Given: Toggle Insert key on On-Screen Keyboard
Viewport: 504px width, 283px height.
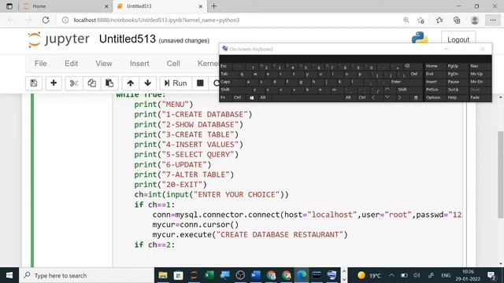Looking at the screenshot, I should click(432, 82).
